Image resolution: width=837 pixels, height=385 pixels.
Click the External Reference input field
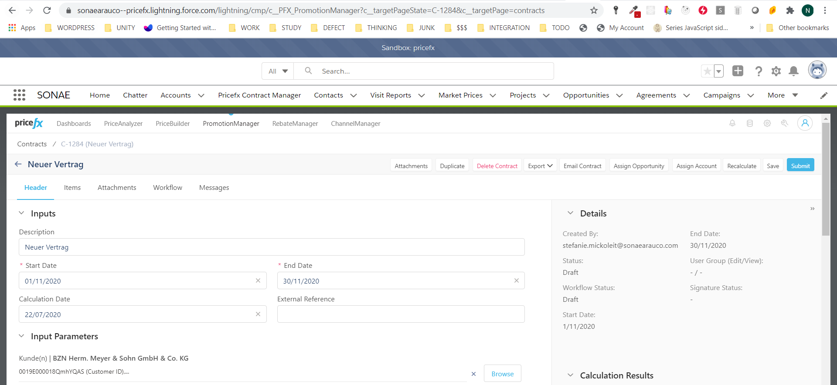(401, 314)
